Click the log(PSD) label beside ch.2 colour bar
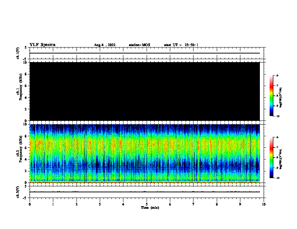 coord(280,159)
